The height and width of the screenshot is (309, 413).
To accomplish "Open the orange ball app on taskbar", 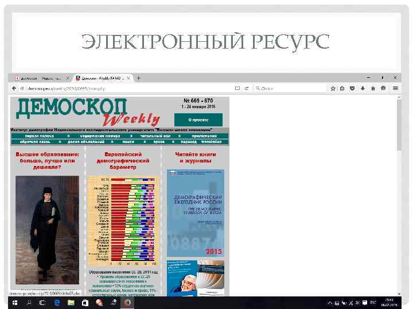I will (x=99, y=303).
